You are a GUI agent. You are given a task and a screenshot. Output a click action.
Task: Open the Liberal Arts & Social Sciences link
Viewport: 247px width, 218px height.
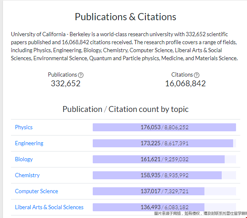[49, 207]
